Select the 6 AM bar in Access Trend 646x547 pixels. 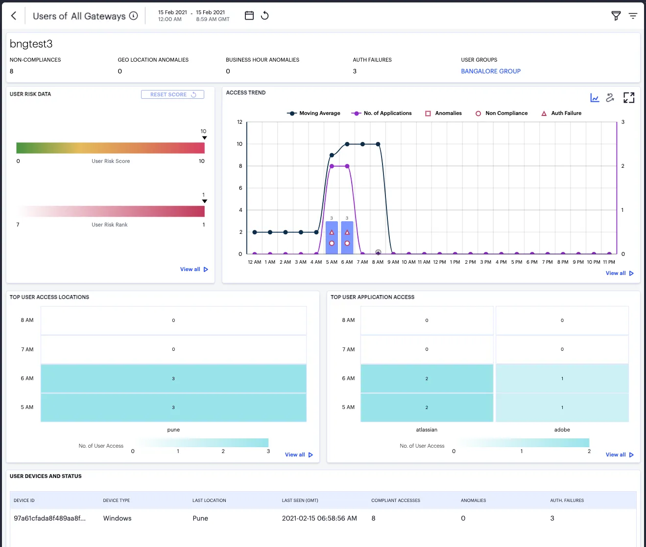347,237
